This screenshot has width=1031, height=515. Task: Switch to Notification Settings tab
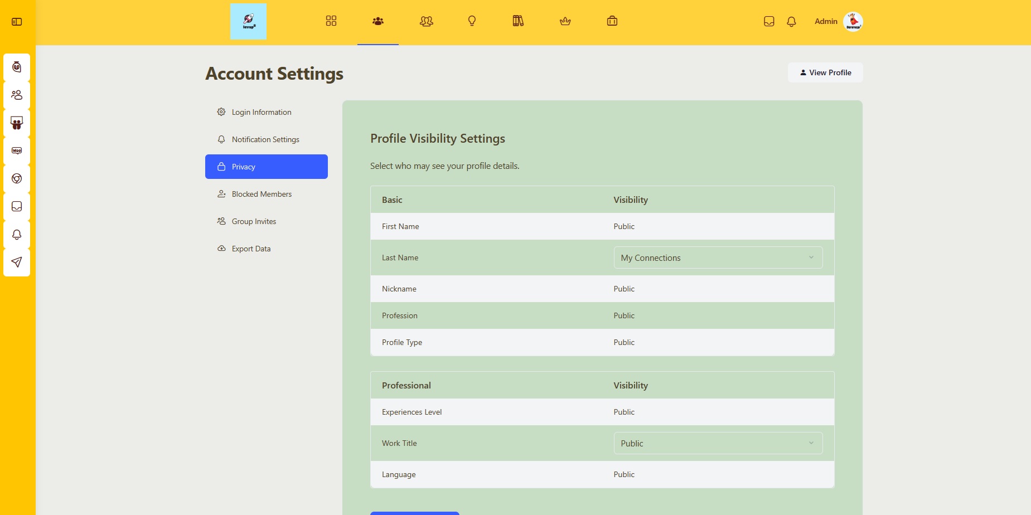[x=265, y=139]
